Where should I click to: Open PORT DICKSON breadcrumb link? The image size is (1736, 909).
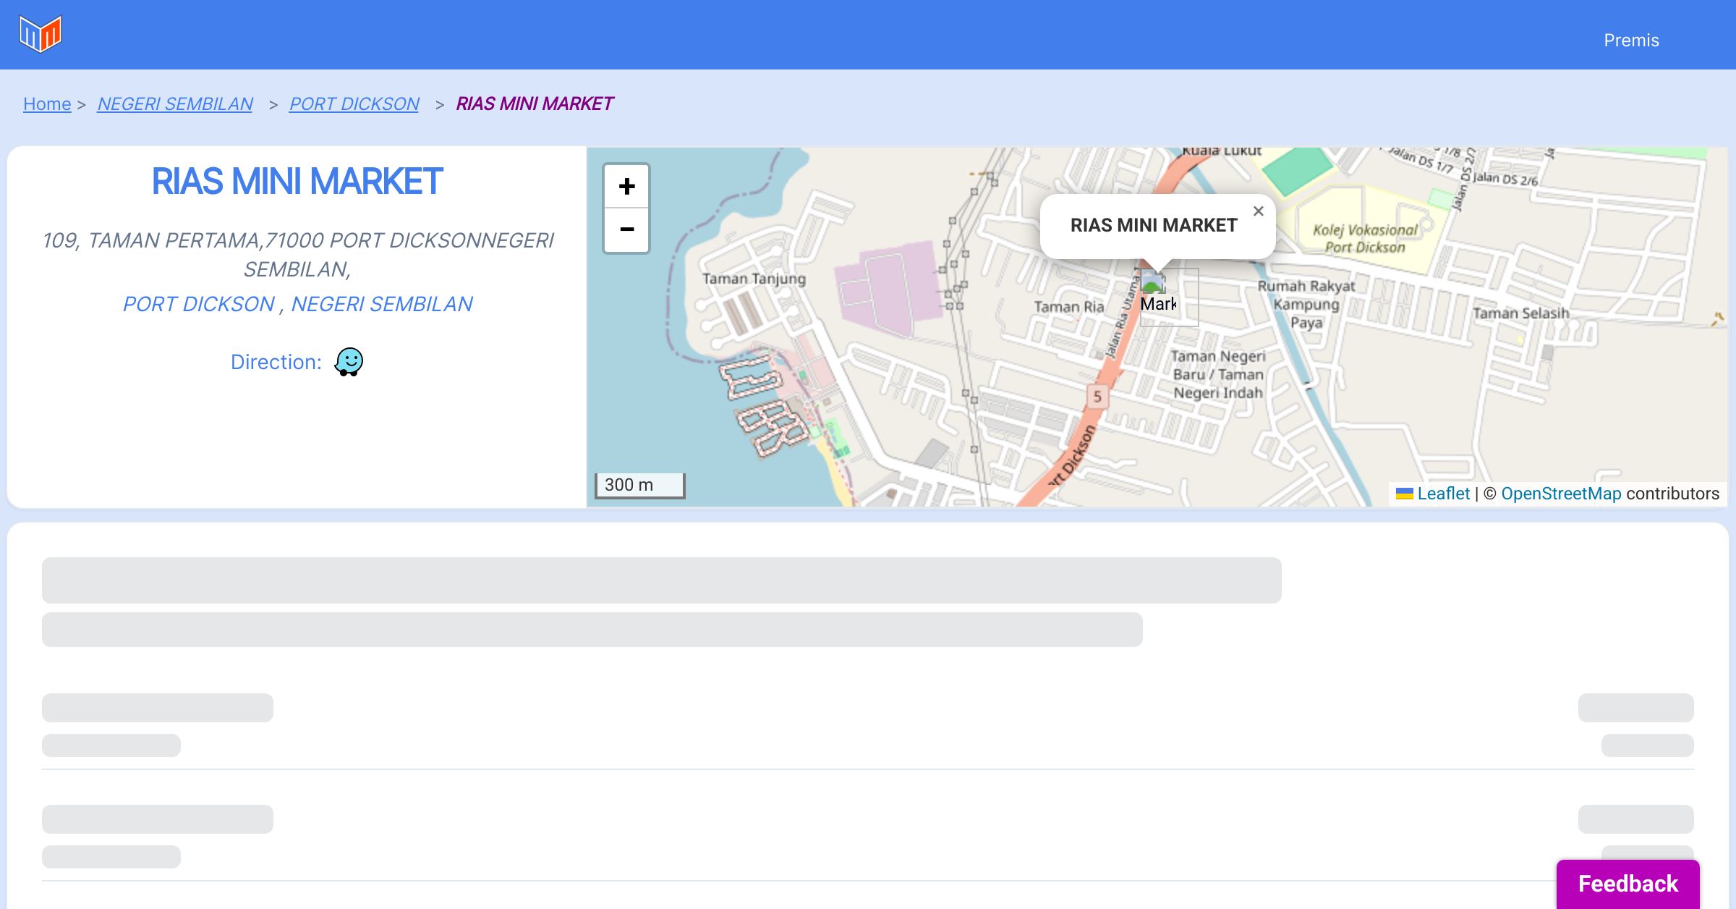(354, 104)
